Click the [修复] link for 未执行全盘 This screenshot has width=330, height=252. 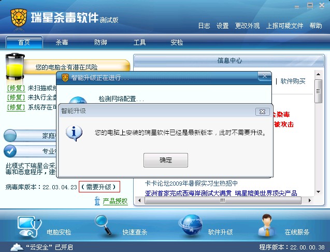tap(16, 97)
